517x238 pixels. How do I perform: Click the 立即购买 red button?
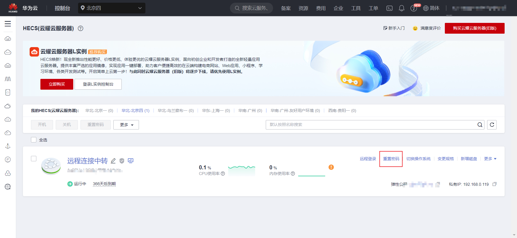click(x=57, y=84)
